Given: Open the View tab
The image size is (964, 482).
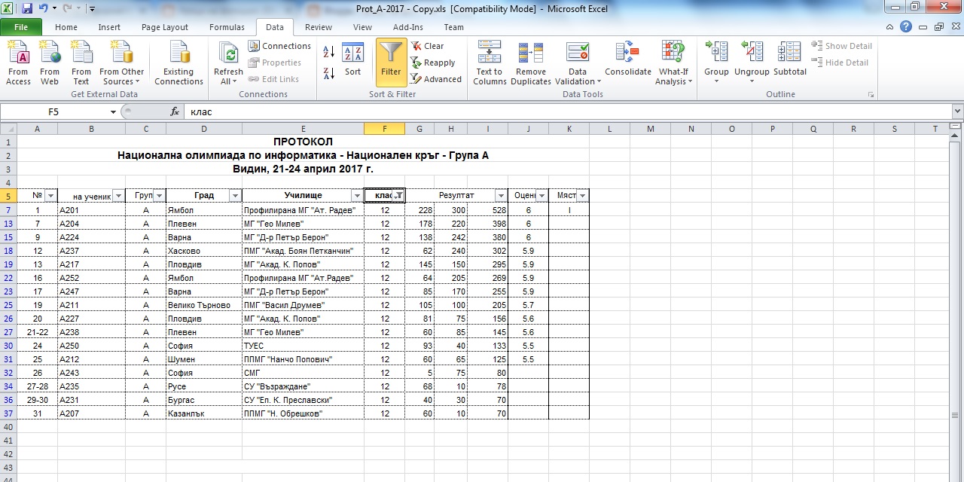Looking at the screenshot, I should tap(362, 27).
